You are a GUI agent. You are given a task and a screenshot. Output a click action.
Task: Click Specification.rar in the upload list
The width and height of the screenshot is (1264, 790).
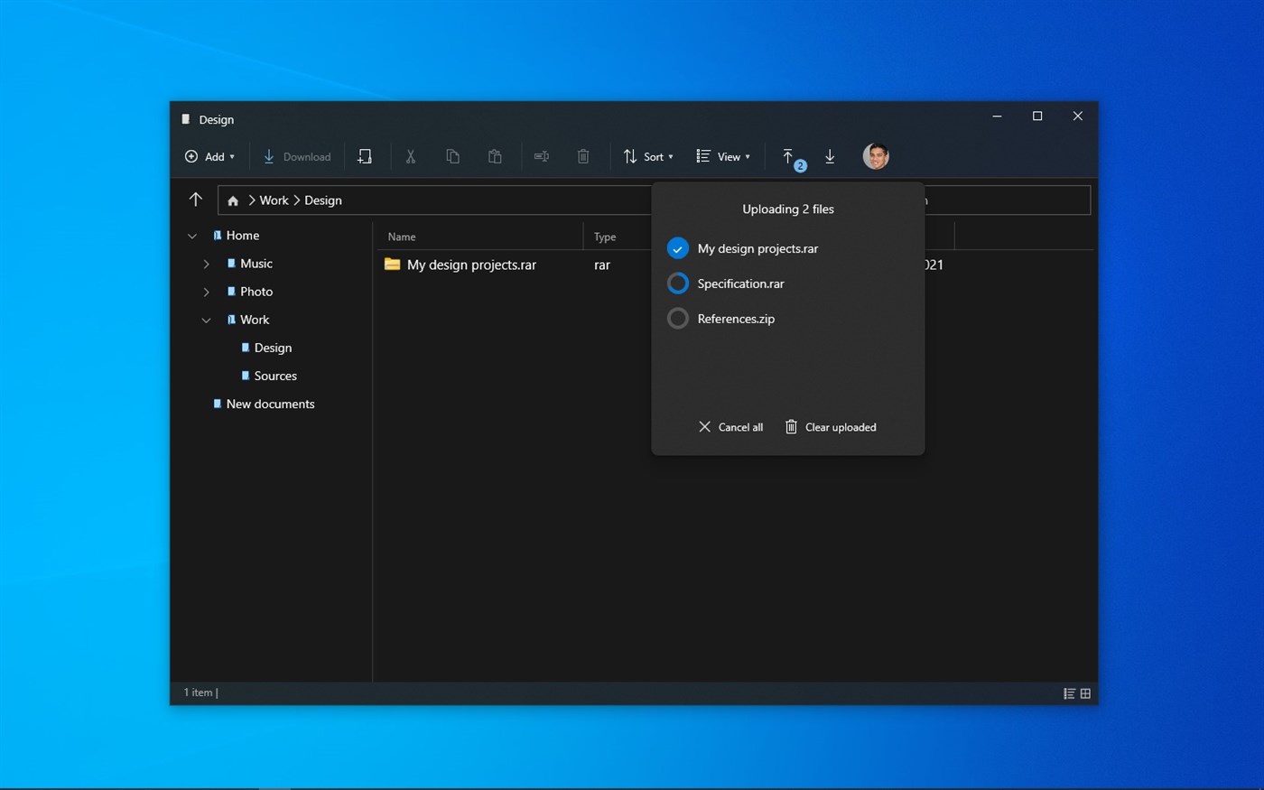(x=740, y=283)
